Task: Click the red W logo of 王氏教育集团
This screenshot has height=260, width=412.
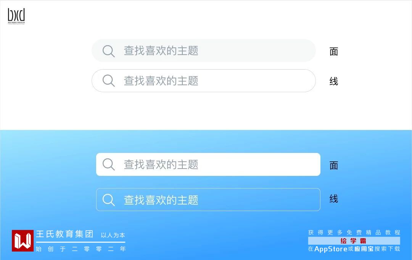Action: pos(23,240)
